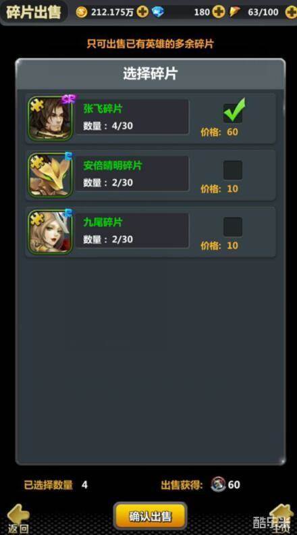
Task: Click the 确认出售 confirm sale button
Action: [150, 516]
